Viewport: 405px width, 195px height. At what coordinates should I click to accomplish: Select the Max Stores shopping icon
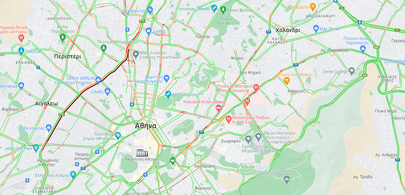pyautogui.click(x=316, y=28)
